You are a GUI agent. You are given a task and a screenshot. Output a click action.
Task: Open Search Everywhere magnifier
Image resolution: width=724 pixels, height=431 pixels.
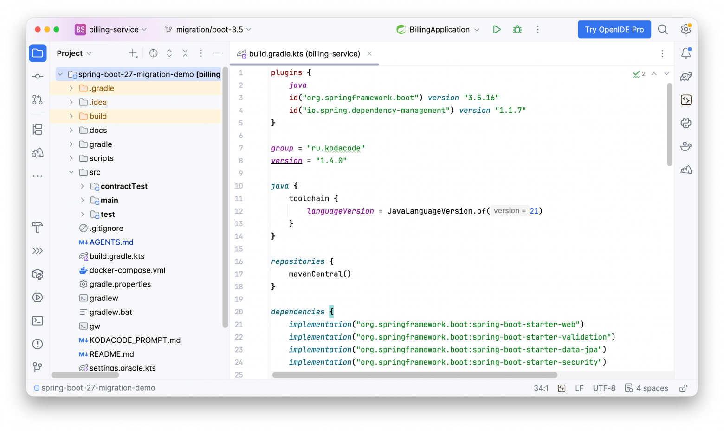(x=663, y=29)
